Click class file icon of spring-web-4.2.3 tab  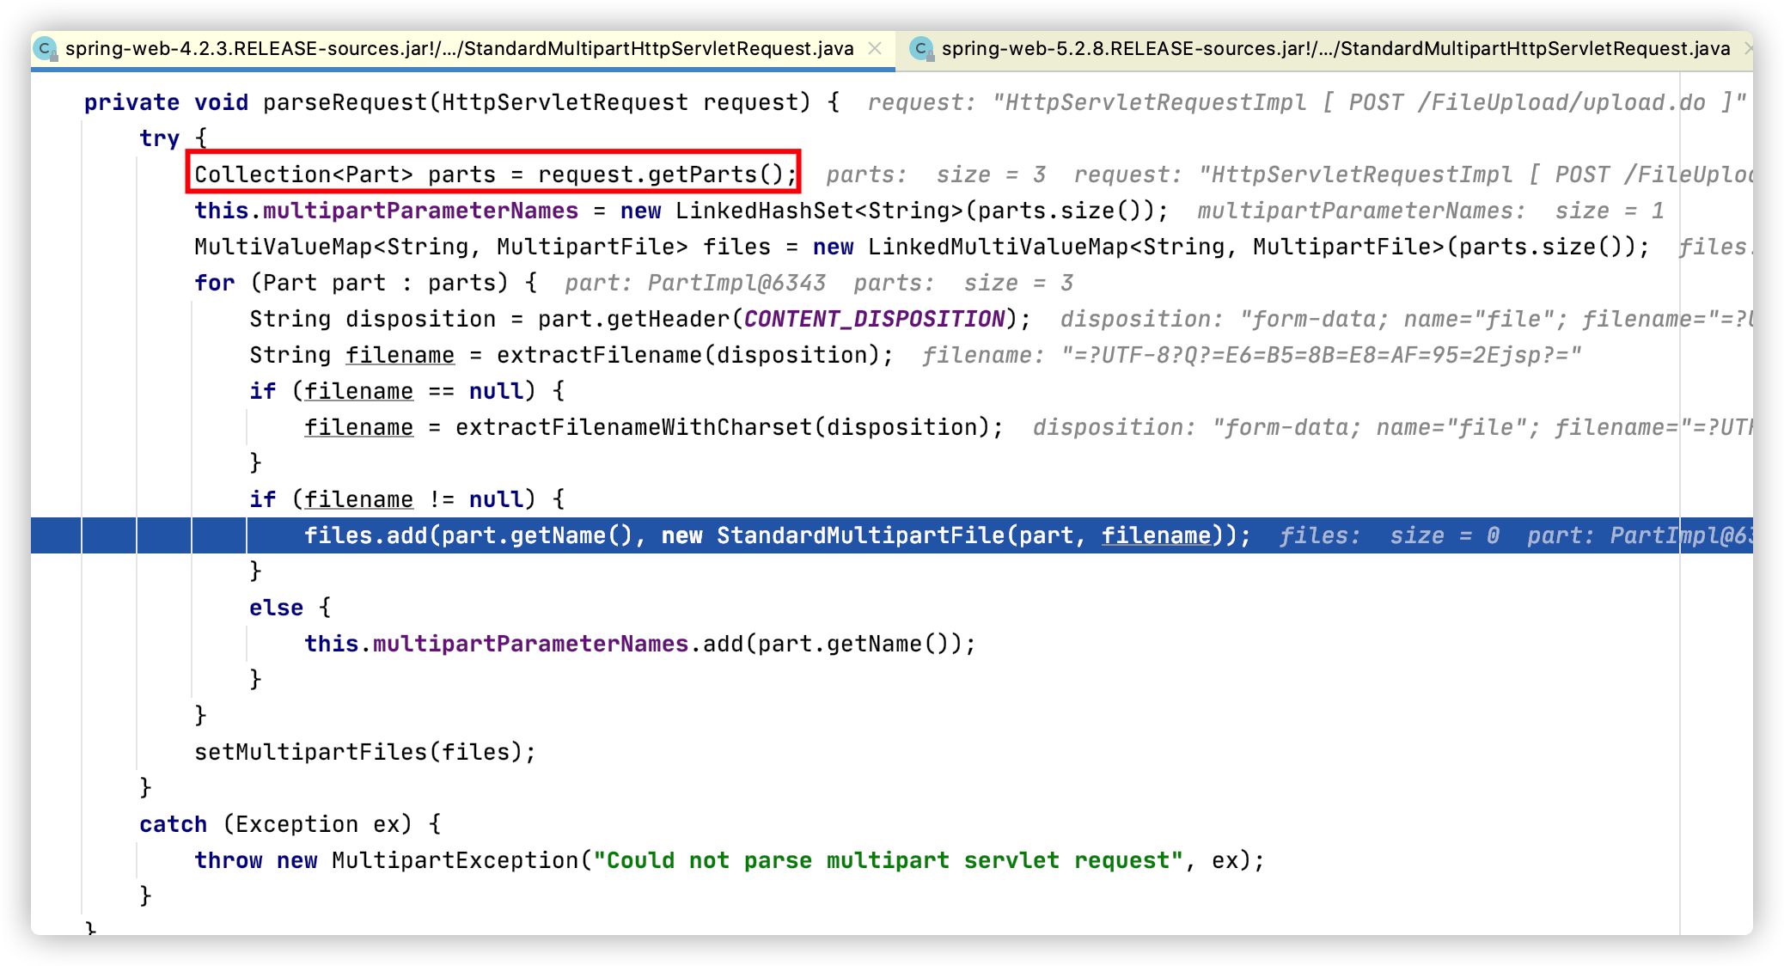tap(46, 49)
